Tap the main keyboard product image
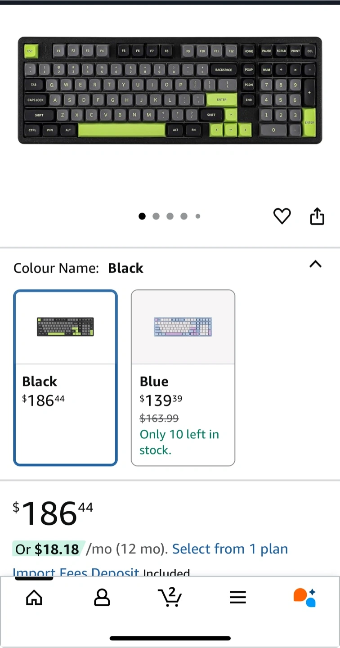 [x=170, y=90]
